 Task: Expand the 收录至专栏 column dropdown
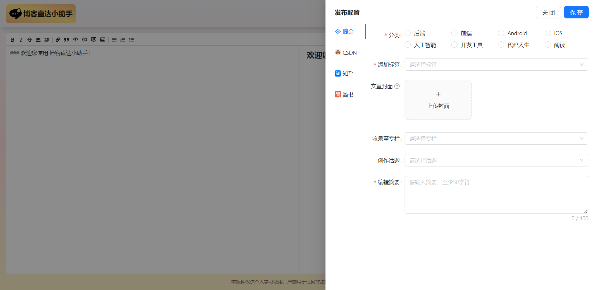click(496, 138)
